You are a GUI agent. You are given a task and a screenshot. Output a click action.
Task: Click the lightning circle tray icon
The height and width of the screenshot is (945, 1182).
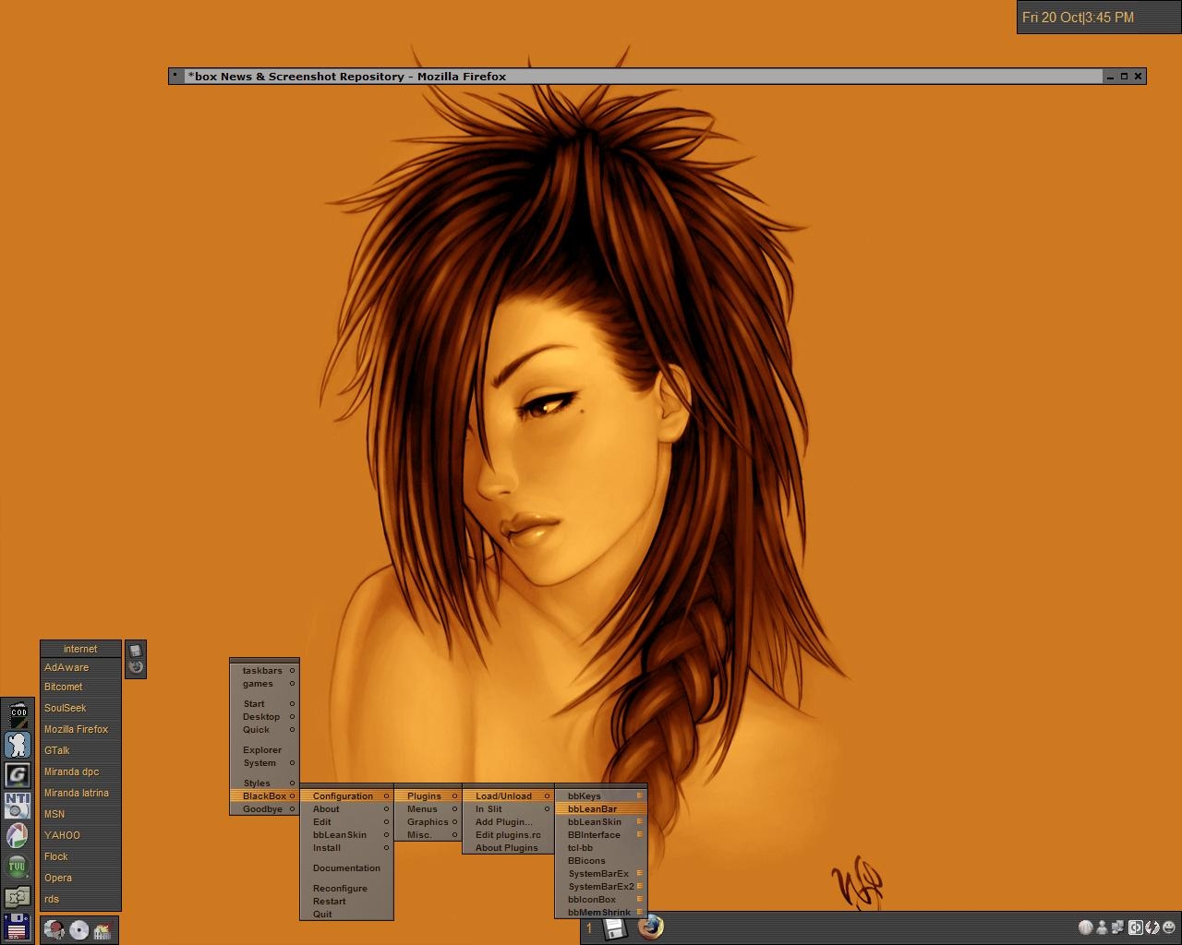coord(1152,927)
